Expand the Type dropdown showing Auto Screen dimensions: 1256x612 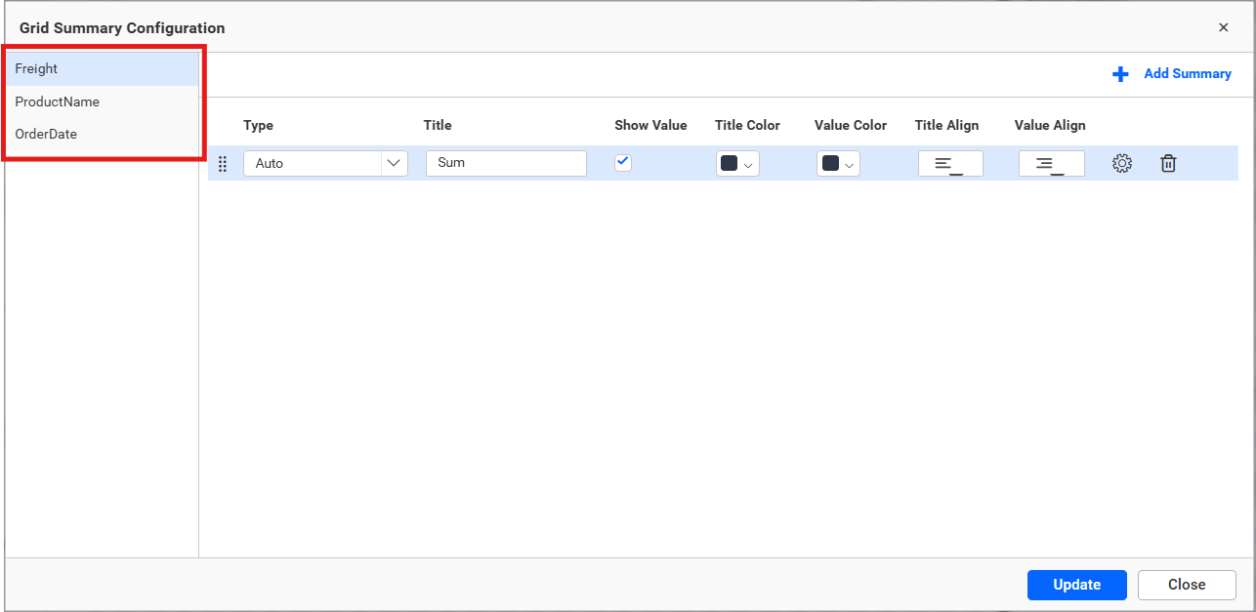394,163
